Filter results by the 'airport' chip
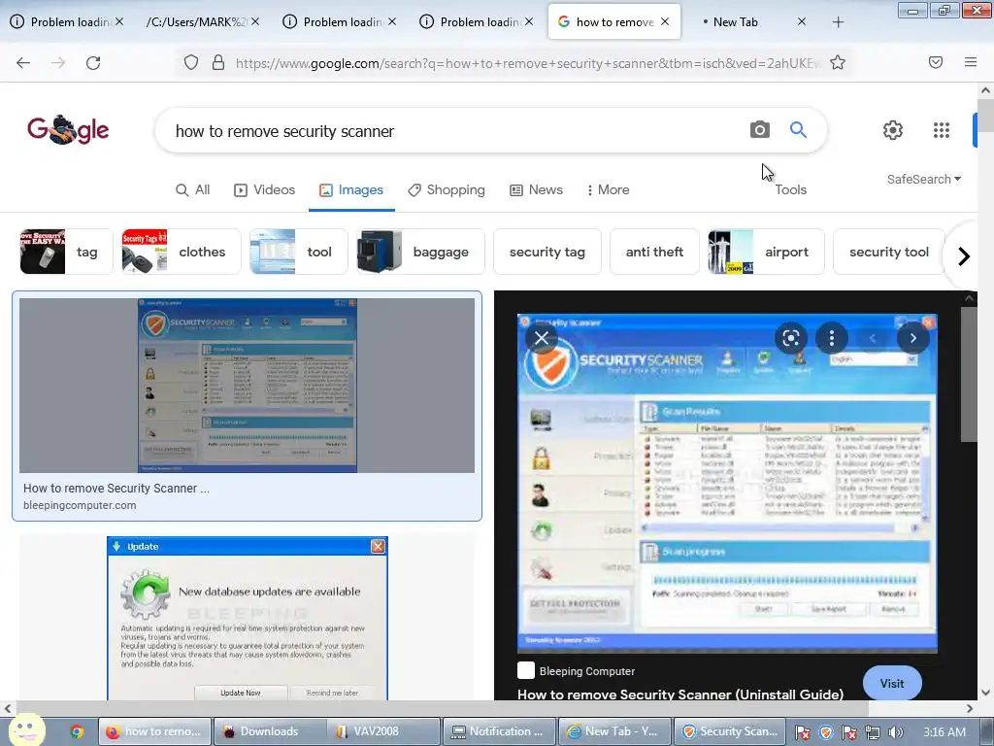994x746 pixels. (766, 252)
